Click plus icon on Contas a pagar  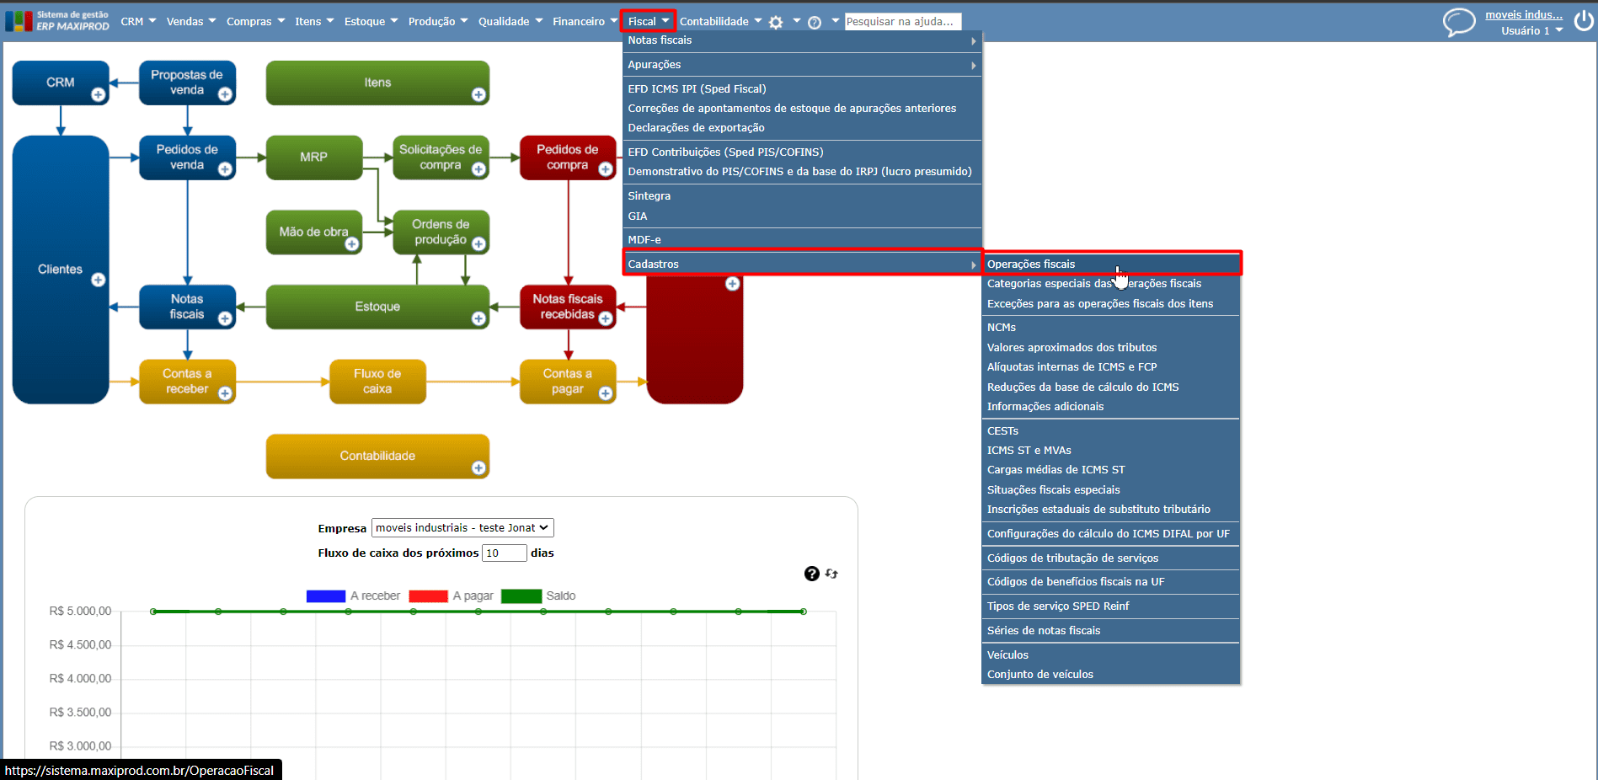(x=605, y=393)
